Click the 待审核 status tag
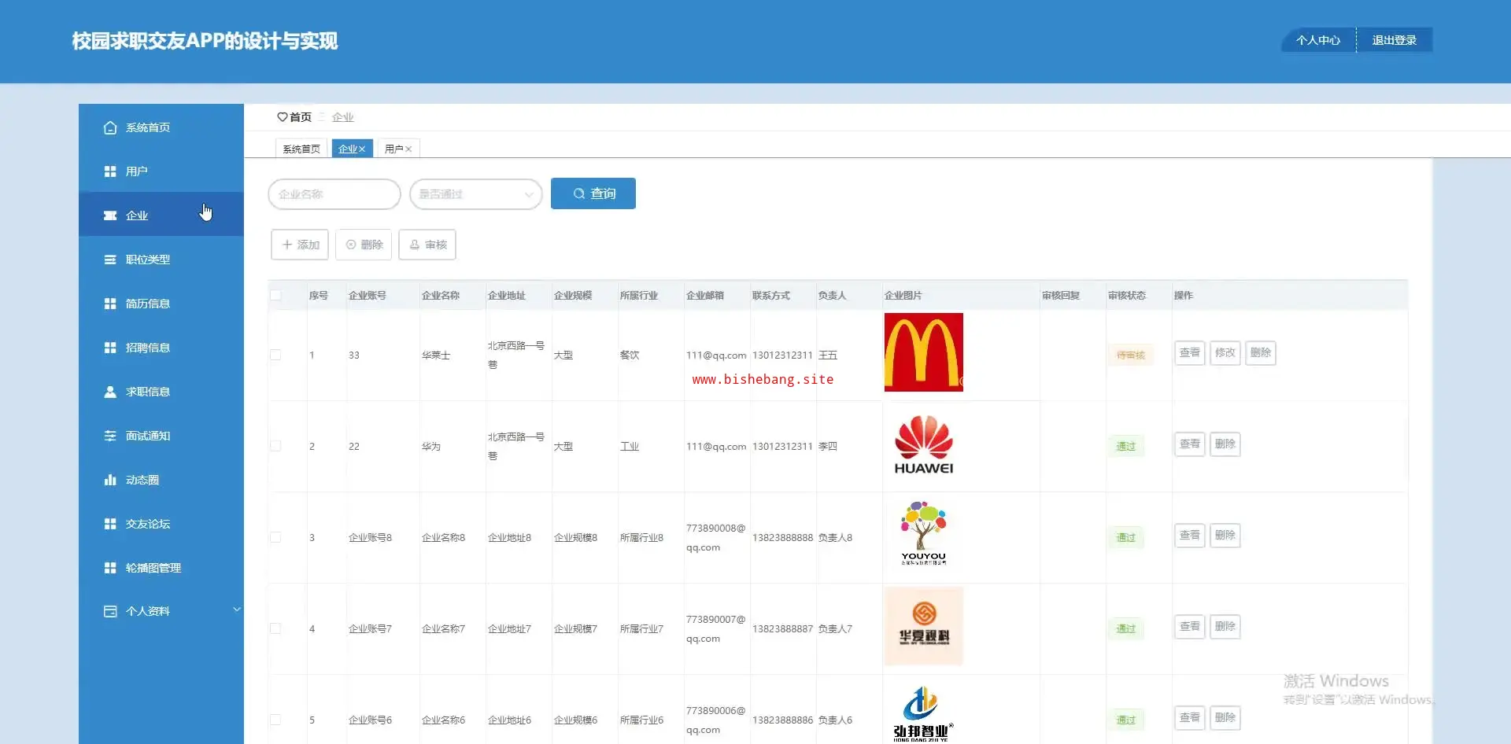This screenshot has width=1511, height=744. [x=1131, y=355]
